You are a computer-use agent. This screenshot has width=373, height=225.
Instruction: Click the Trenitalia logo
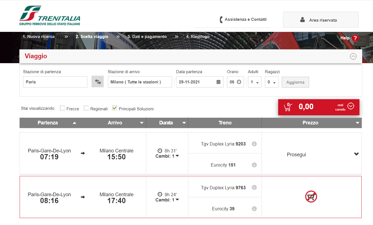click(x=50, y=16)
